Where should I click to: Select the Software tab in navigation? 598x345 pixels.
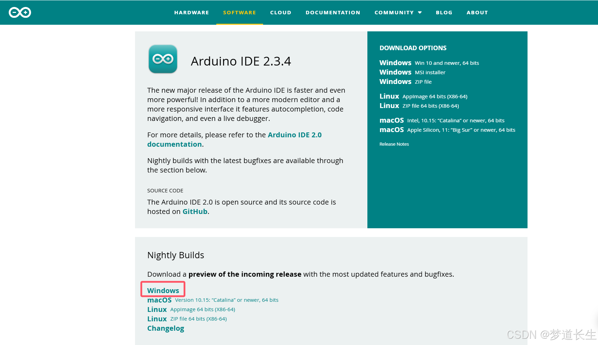[x=239, y=13]
